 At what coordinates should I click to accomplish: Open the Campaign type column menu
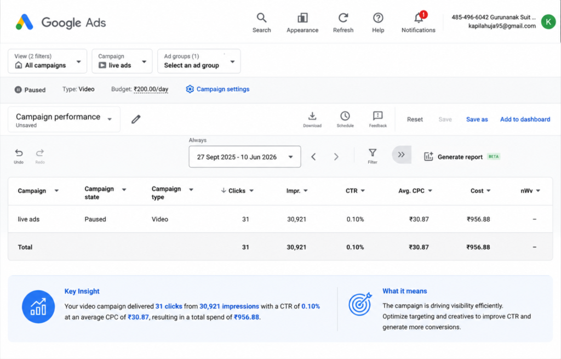(191, 190)
